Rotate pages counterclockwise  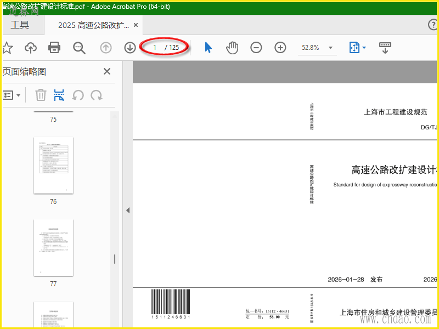click(x=78, y=95)
